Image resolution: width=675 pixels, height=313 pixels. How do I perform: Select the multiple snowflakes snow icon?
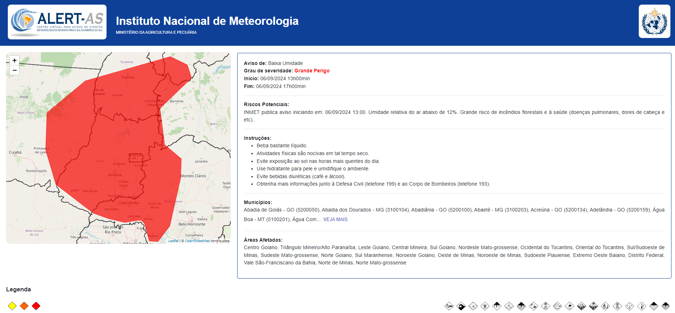pyautogui.click(x=630, y=306)
